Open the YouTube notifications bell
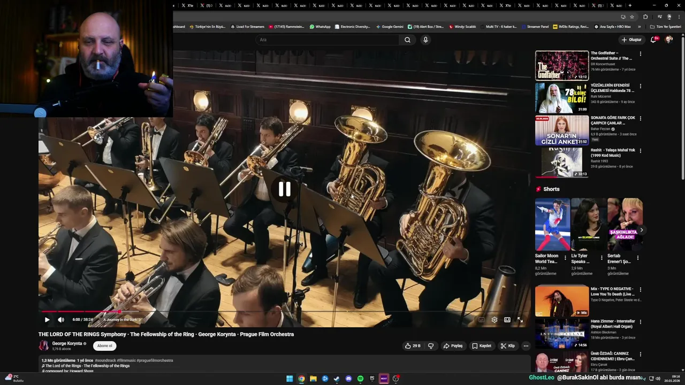Viewport: 685px width, 385px height. coord(653,40)
